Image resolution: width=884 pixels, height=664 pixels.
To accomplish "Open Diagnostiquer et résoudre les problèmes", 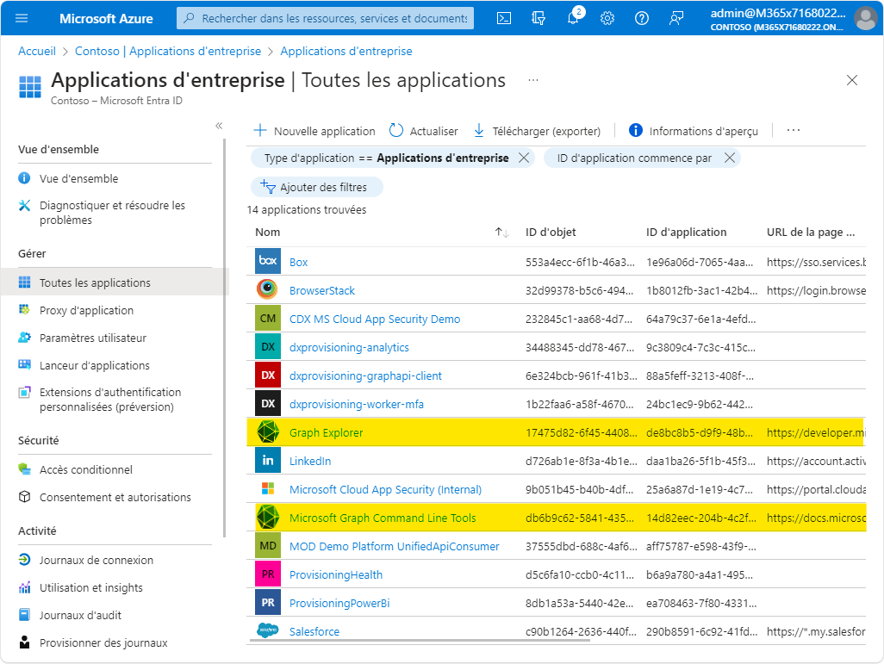I will [112, 213].
